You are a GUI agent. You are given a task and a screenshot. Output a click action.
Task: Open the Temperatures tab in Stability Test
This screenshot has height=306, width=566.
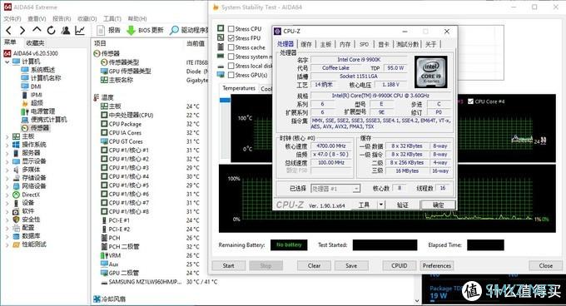coord(239,88)
